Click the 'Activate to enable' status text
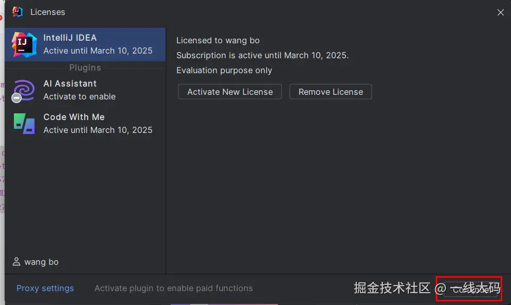Image resolution: width=511 pixels, height=305 pixels. pos(79,96)
